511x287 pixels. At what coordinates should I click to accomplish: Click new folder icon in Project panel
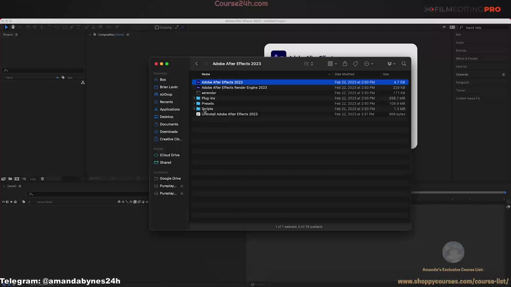pos(10,179)
